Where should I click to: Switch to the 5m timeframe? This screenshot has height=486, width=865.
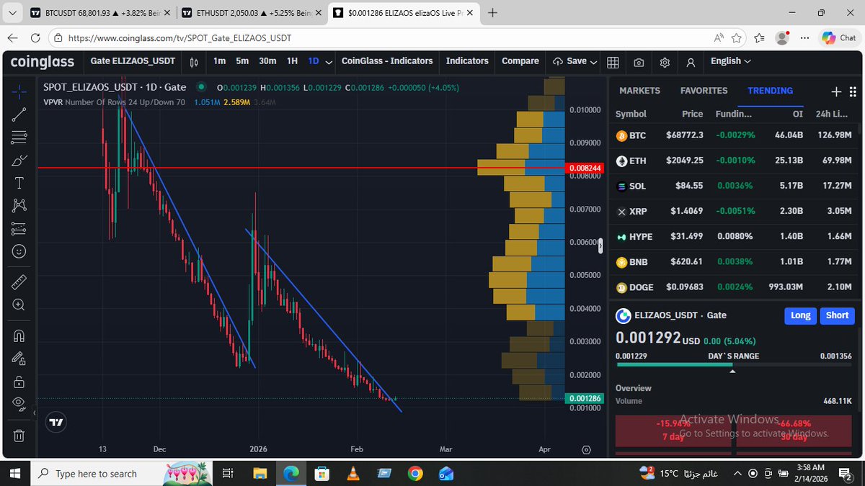242,61
